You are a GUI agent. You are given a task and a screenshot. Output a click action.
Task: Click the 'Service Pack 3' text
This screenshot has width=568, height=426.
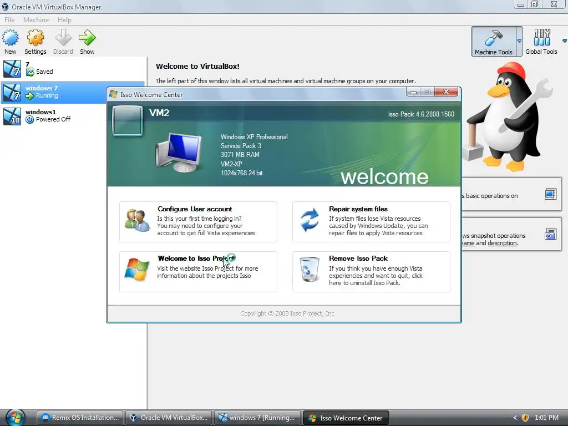tap(241, 146)
